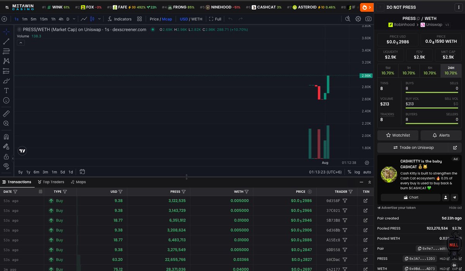Open the CASHKITTY ad Chart button
This screenshot has width=465, height=271.
pyautogui.click(x=411, y=197)
